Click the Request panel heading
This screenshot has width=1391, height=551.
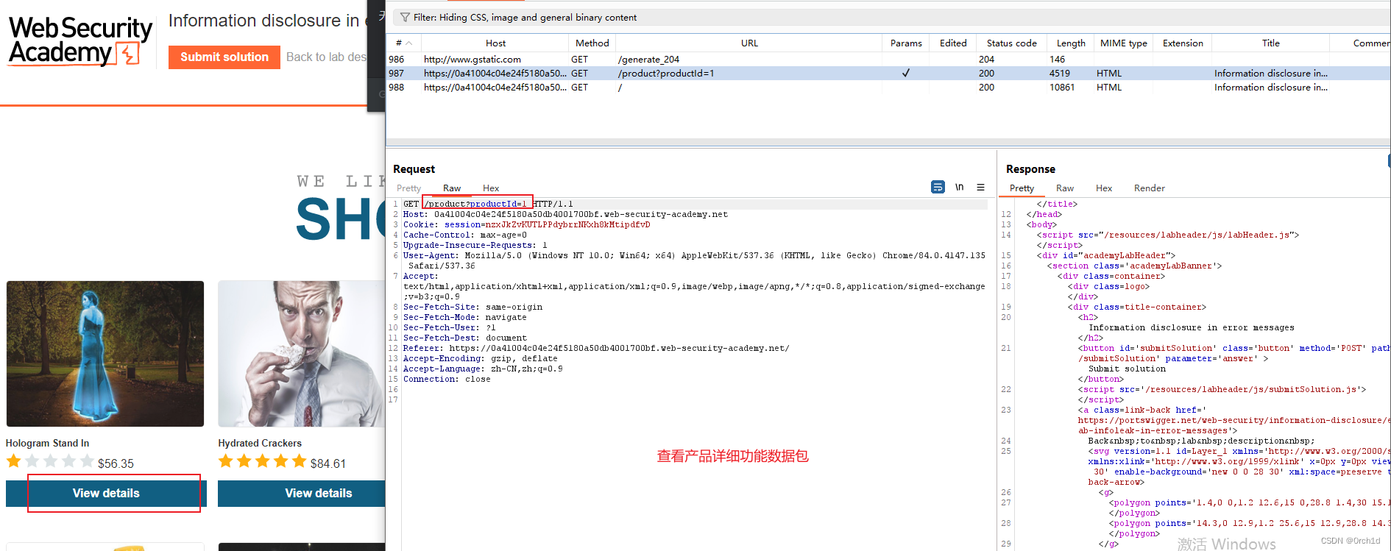pos(414,169)
